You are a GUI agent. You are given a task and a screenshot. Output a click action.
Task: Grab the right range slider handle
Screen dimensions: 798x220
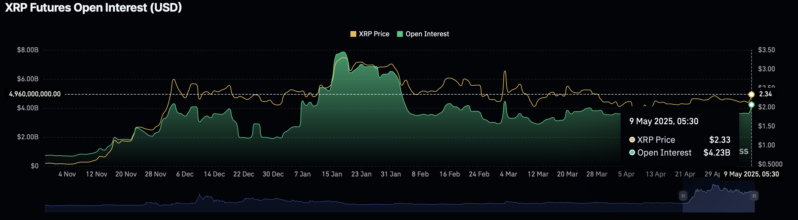pyautogui.click(x=754, y=196)
